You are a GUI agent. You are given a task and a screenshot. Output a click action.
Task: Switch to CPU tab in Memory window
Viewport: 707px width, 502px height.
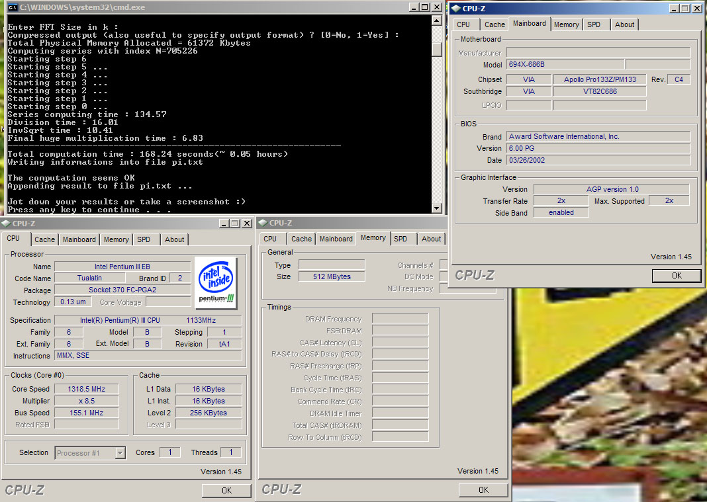(270, 239)
